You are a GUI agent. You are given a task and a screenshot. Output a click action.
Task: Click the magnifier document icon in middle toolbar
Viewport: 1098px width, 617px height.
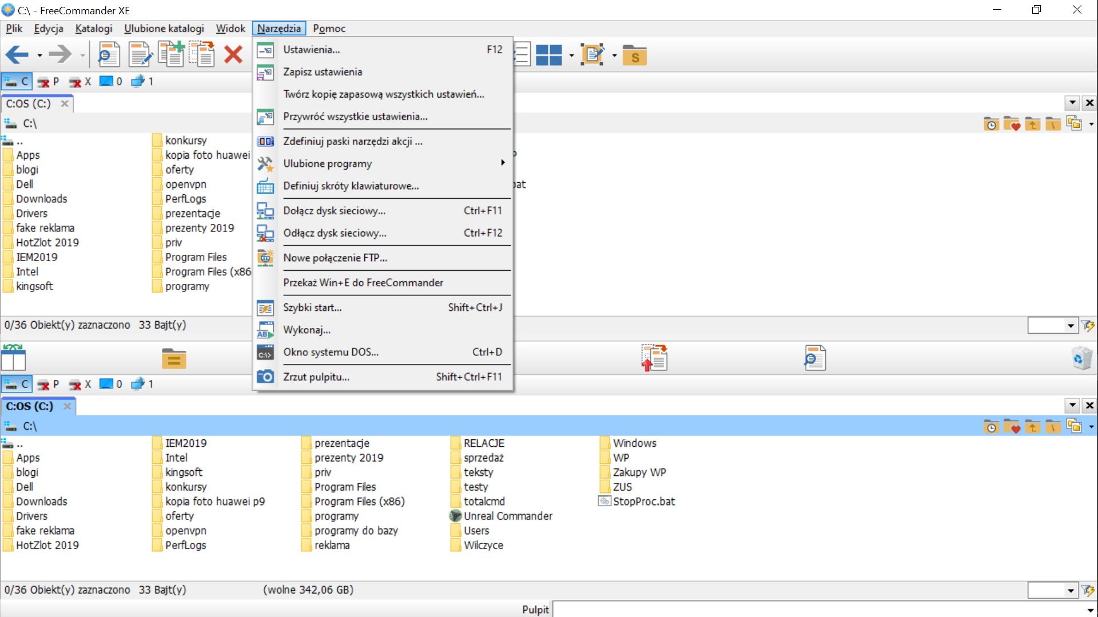tap(814, 358)
